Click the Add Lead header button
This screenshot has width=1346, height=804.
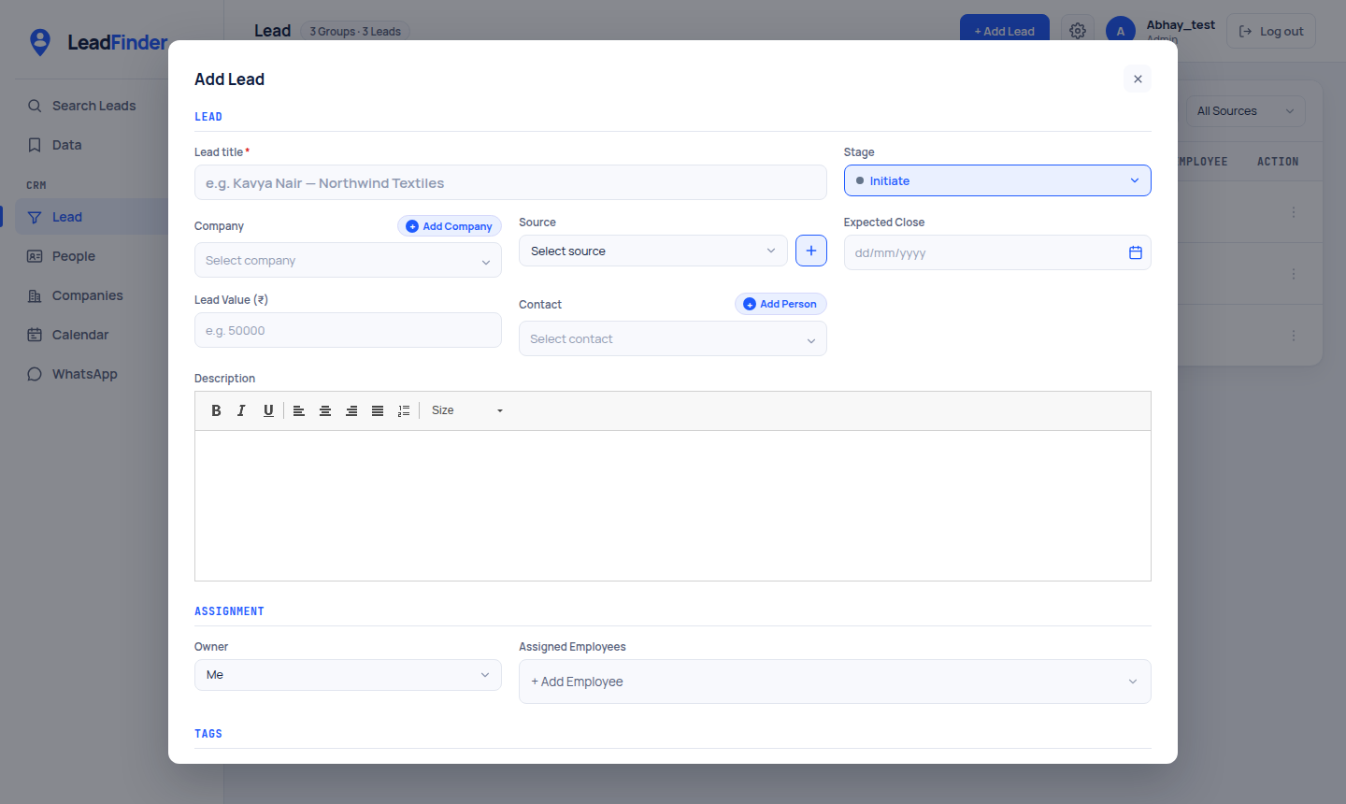point(1005,31)
